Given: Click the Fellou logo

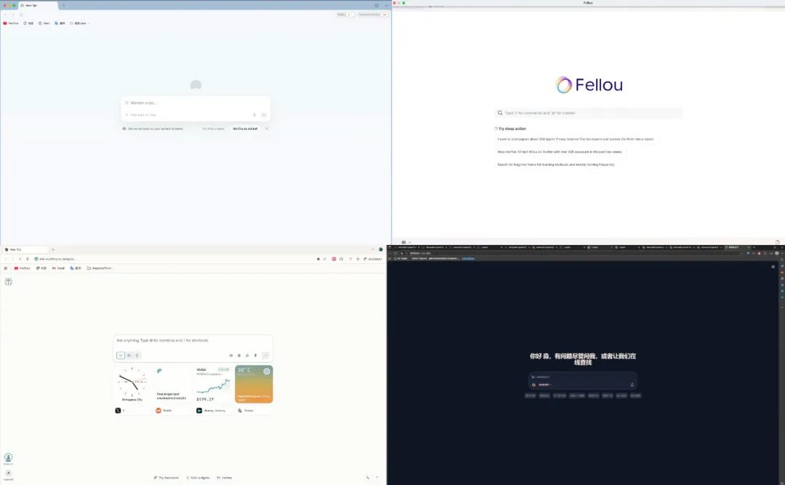Looking at the screenshot, I should pyautogui.click(x=589, y=84).
